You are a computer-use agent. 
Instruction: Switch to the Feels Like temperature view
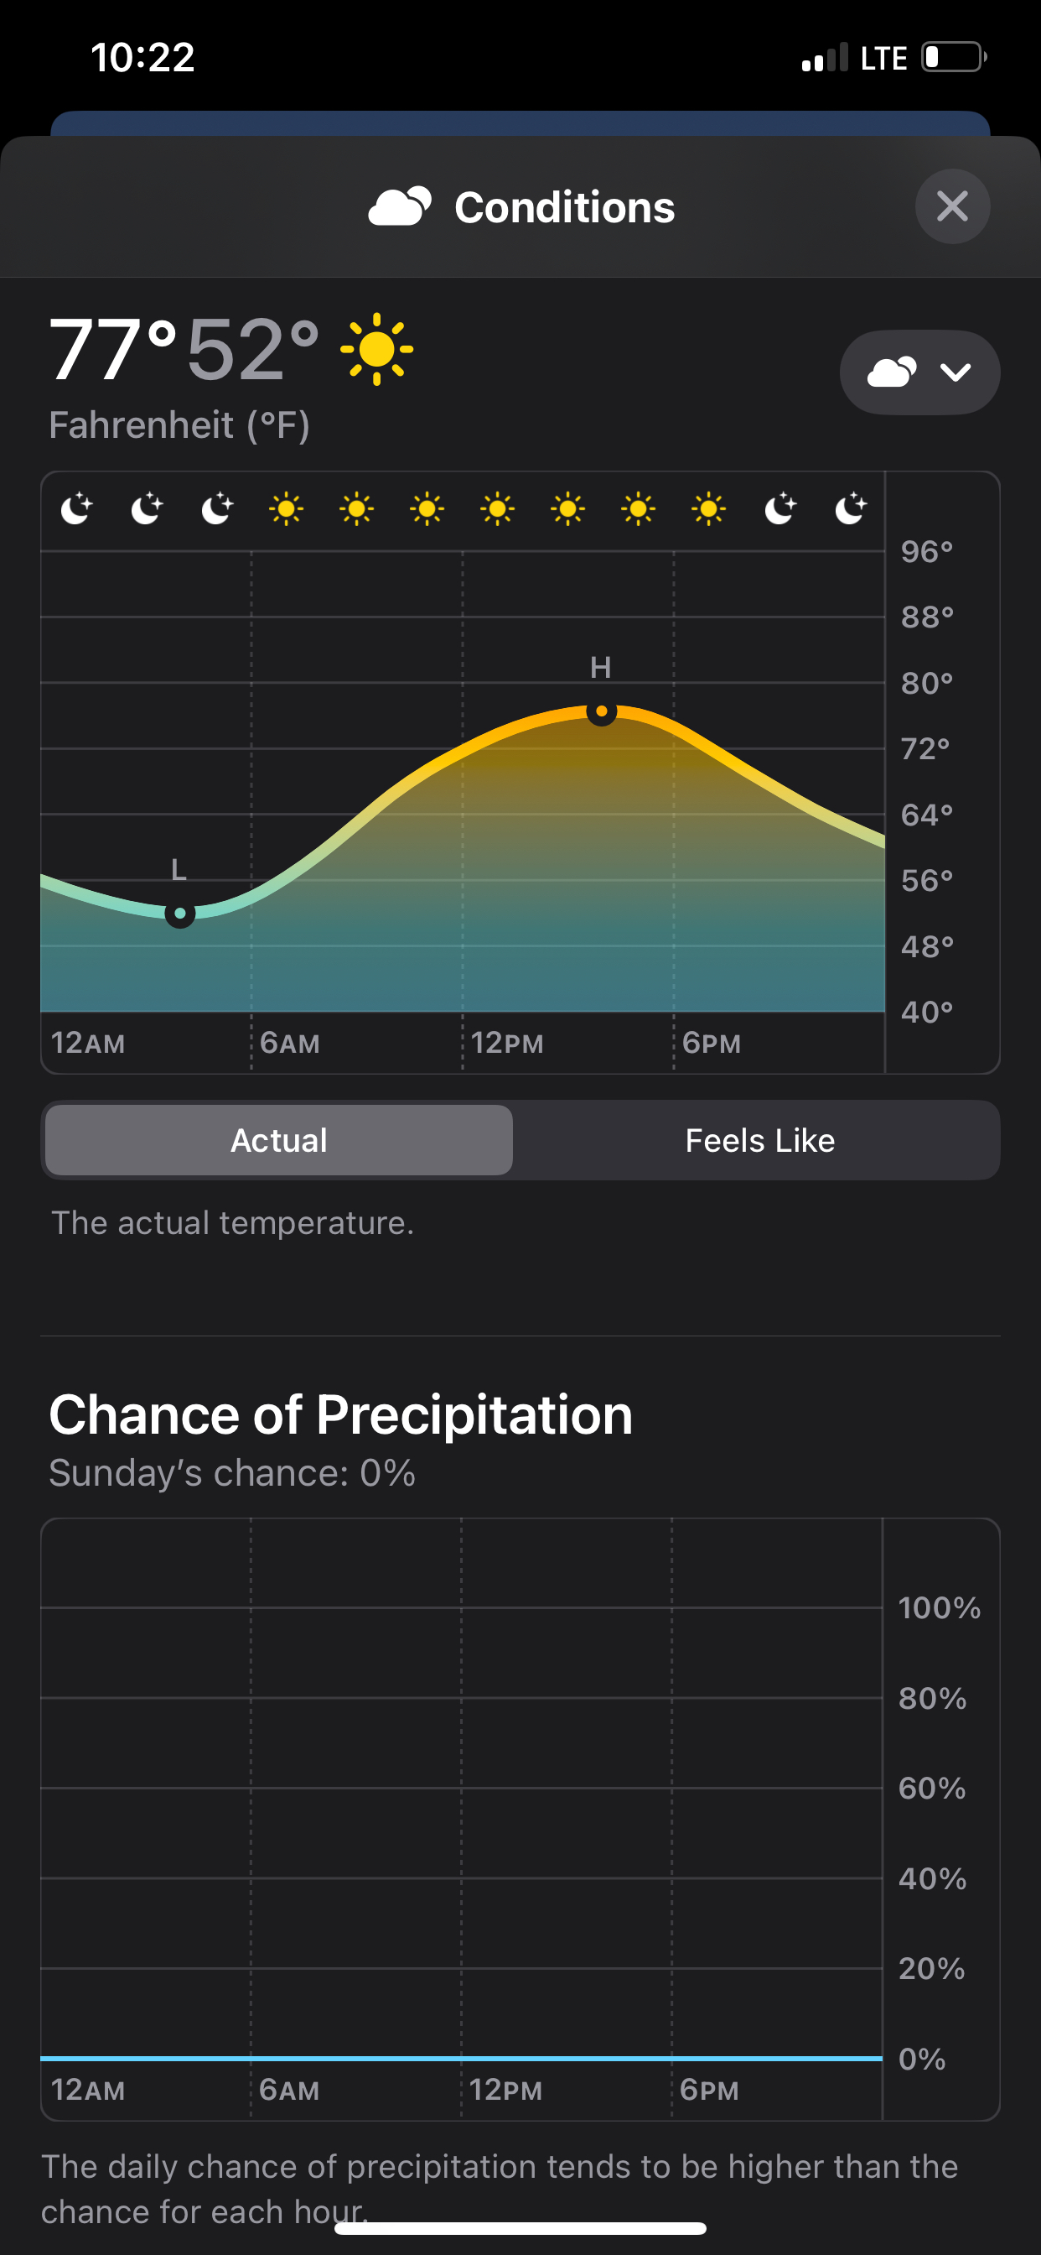759,1140
